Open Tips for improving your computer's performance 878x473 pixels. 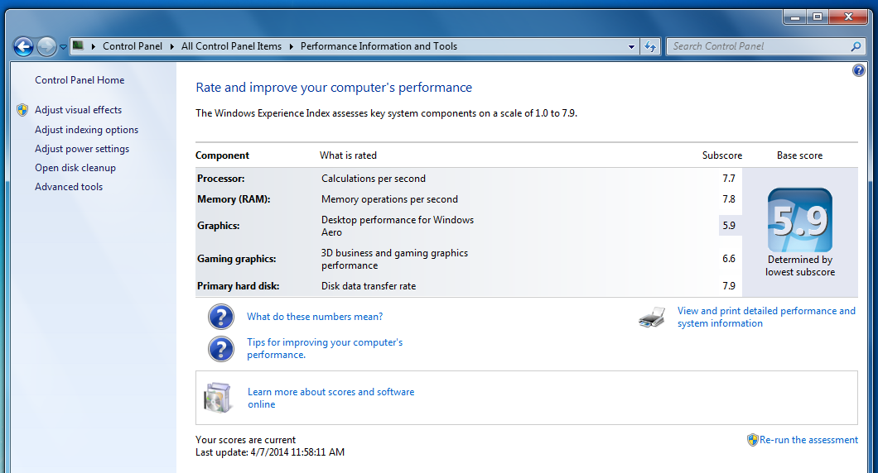click(x=325, y=348)
